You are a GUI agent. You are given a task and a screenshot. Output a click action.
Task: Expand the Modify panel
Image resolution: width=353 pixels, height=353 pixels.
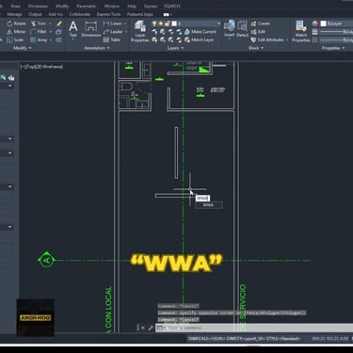pyautogui.click(x=23, y=48)
